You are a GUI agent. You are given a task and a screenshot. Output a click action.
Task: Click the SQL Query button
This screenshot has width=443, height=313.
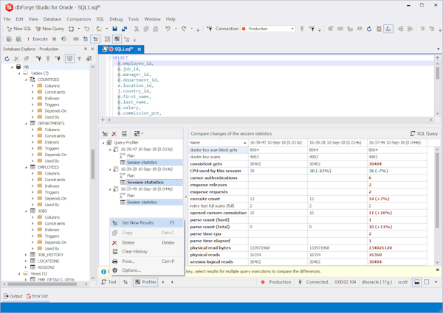pos(423,133)
